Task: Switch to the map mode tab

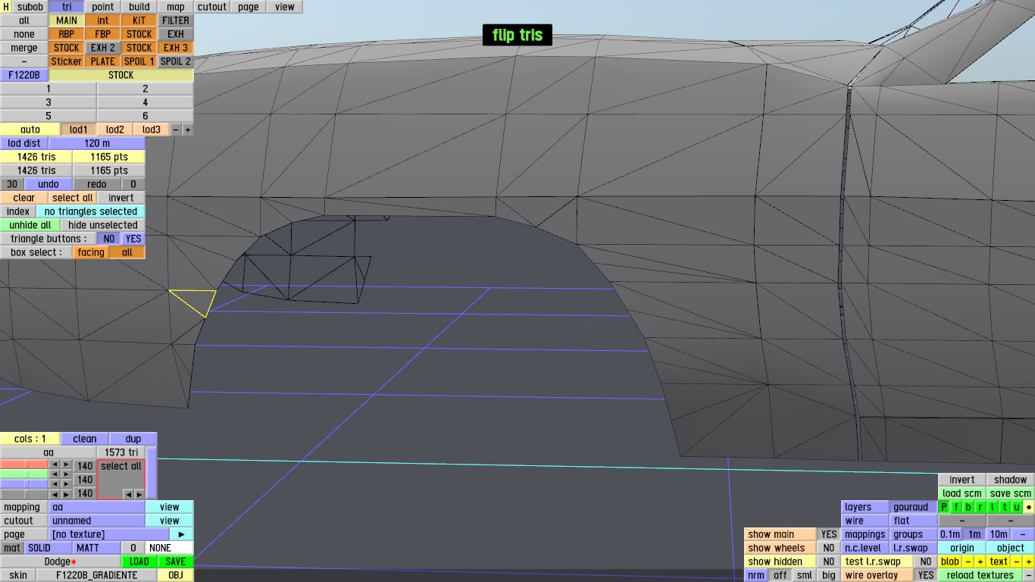Action: tap(176, 7)
